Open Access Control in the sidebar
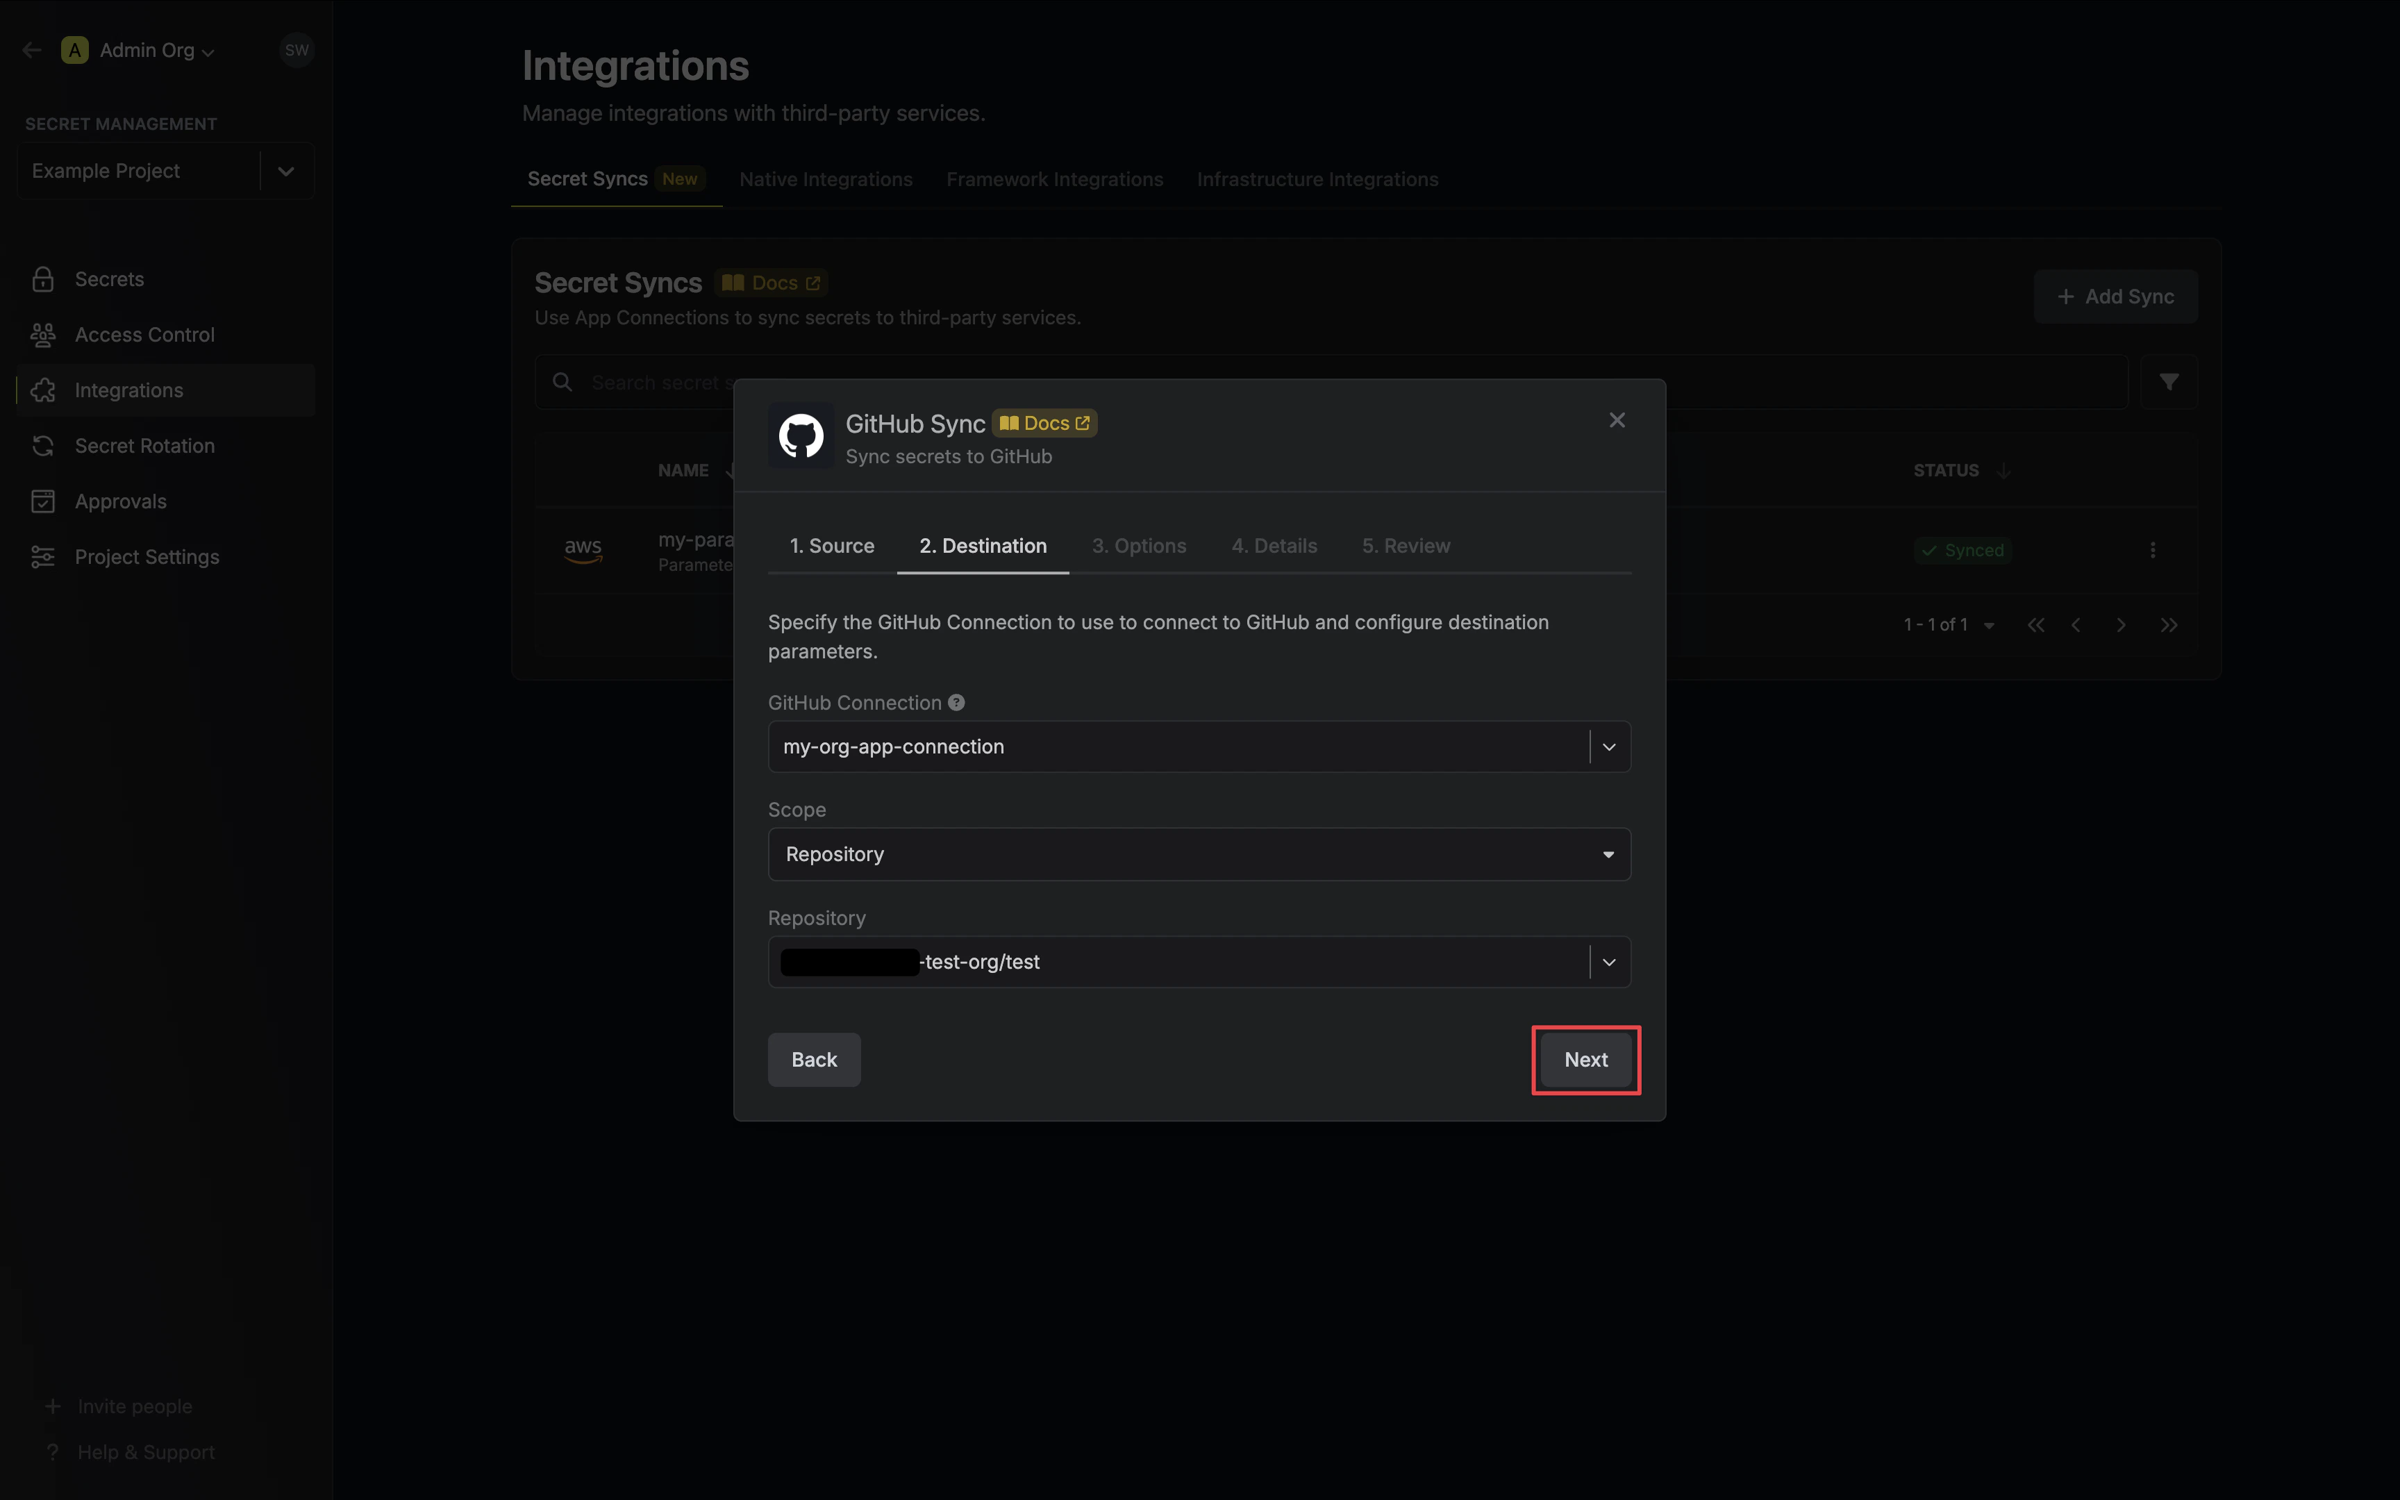The height and width of the screenshot is (1500, 2400). pos(165,334)
